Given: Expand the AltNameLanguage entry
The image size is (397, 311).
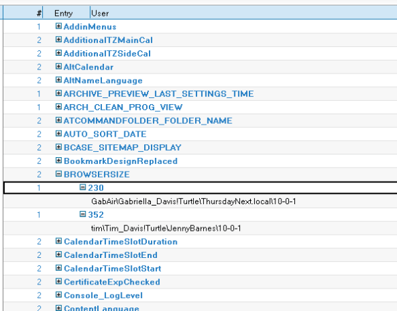Looking at the screenshot, I should pos(58,80).
